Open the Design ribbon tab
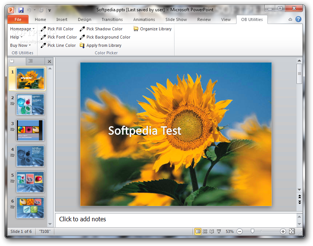 [x=85, y=19]
